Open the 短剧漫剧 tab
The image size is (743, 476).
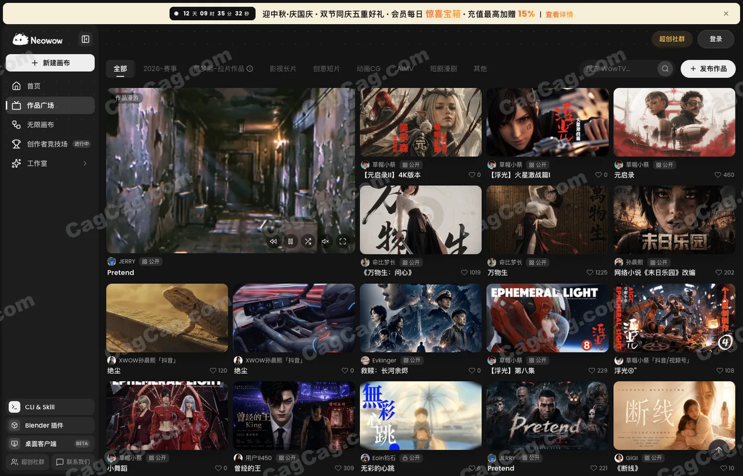[443, 69]
